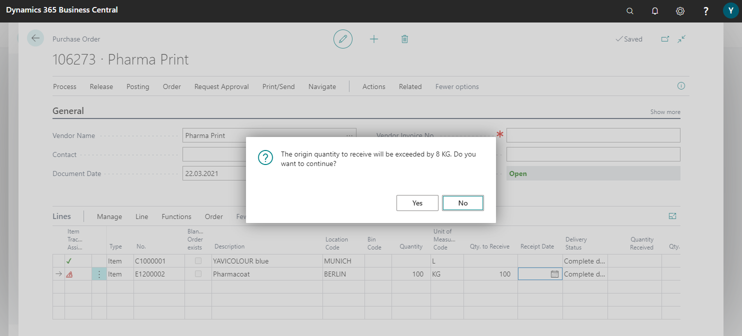Click Qty. to Receive 100 cell
The width and height of the screenshot is (742, 336).
pos(490,274)
